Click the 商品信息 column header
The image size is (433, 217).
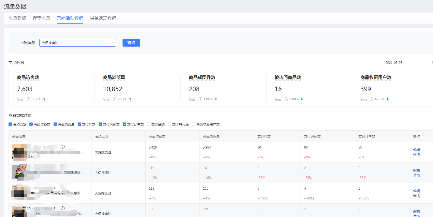pyautogui.click(x=19, y=136)
